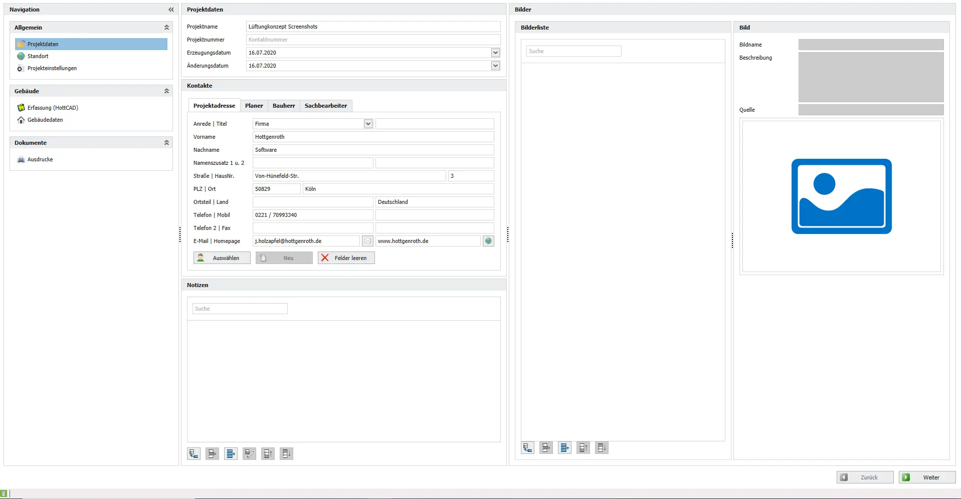Image resolution: width=961 pixels, height=499 pixels.
Task: Click the Suche field in Bilderliste
Action: (x=573, y=51)
